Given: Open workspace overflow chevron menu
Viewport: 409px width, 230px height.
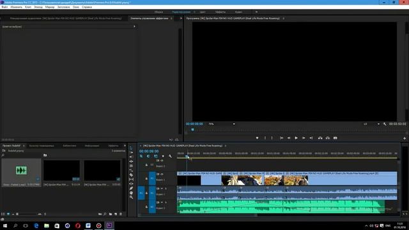Looking at the screenshot, I should tap(256, 12).
